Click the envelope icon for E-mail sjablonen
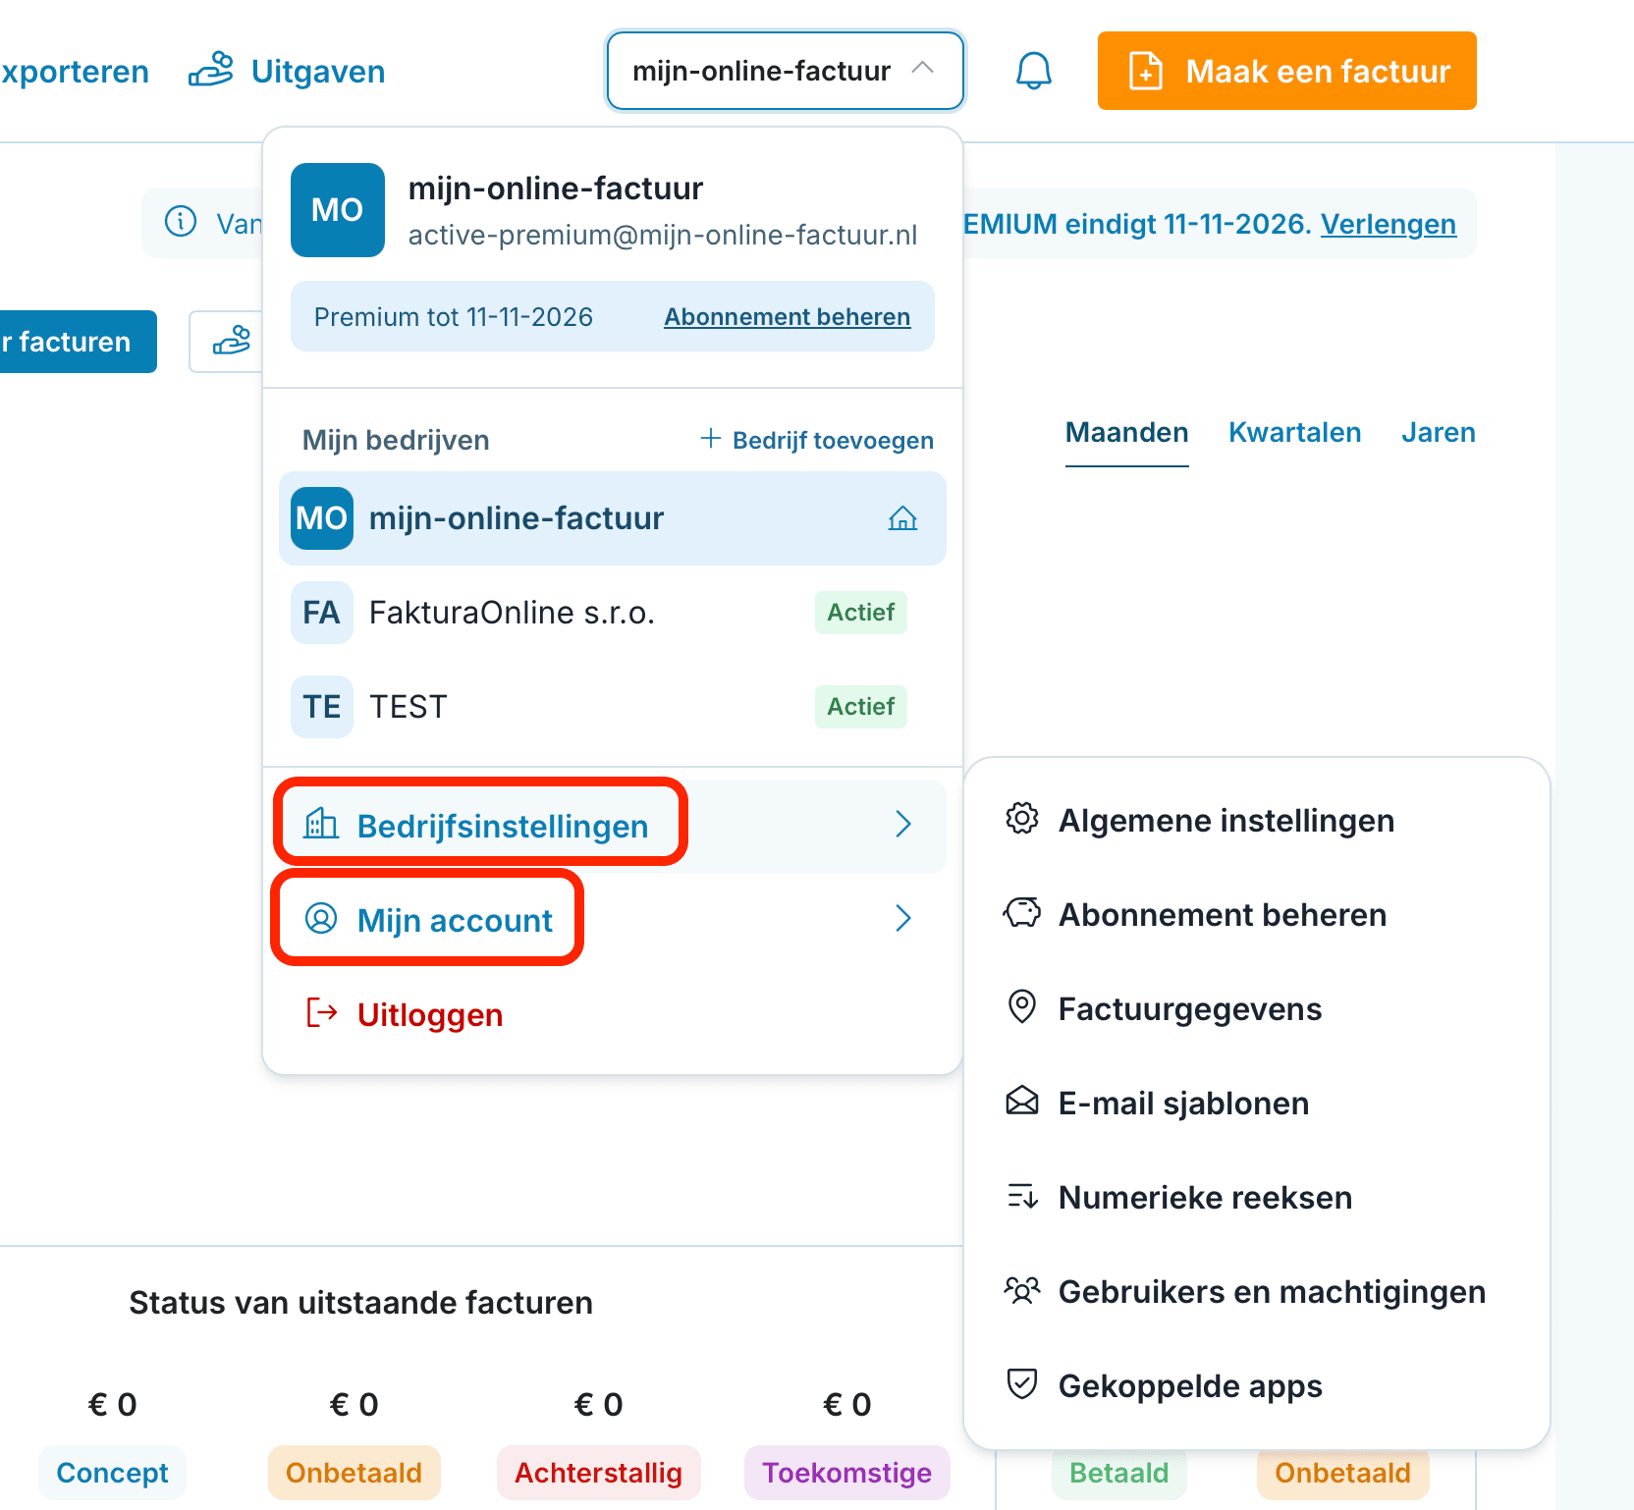Viewport: 1634px width, 1510px height. coord(1022,1101)
